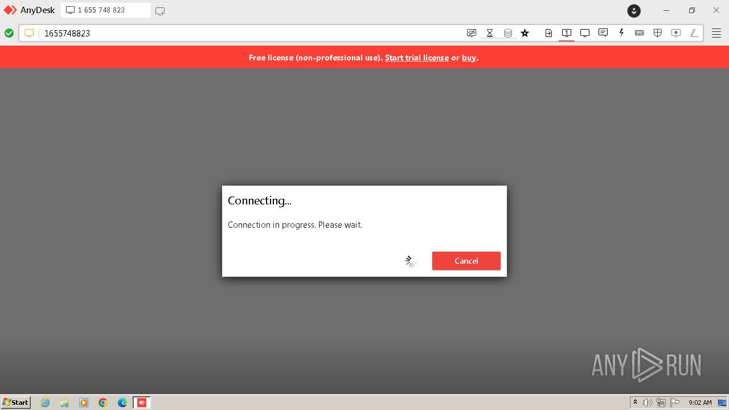Image resolution: width=729 pixels, height=410 pixels.
Task: Open the file transfer icon
Action: point(548,33)
